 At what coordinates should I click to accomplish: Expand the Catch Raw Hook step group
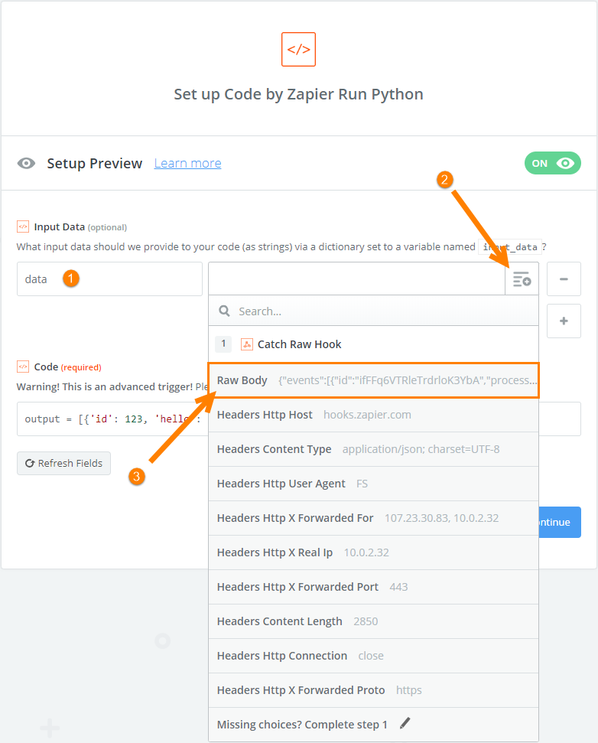tap(374, 344)
